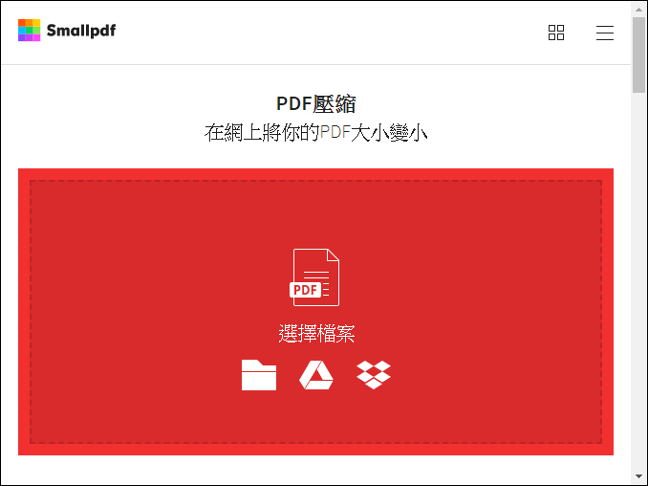Click the 選擇檔案 text

316,333
